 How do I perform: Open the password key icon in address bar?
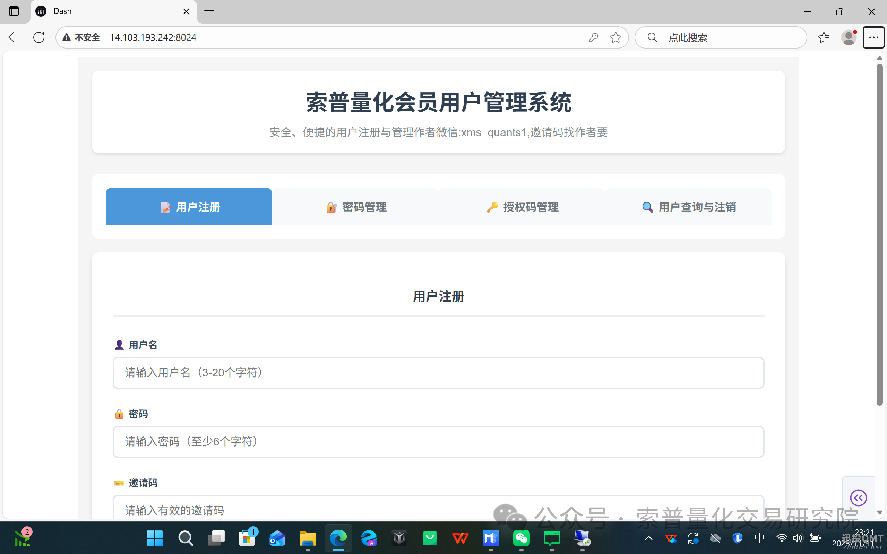click(594, 37)
